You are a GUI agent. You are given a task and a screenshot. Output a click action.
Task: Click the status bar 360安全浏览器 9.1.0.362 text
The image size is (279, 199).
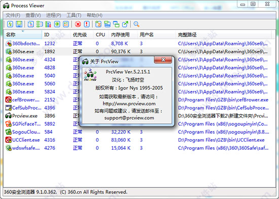[x=65, y=192]
